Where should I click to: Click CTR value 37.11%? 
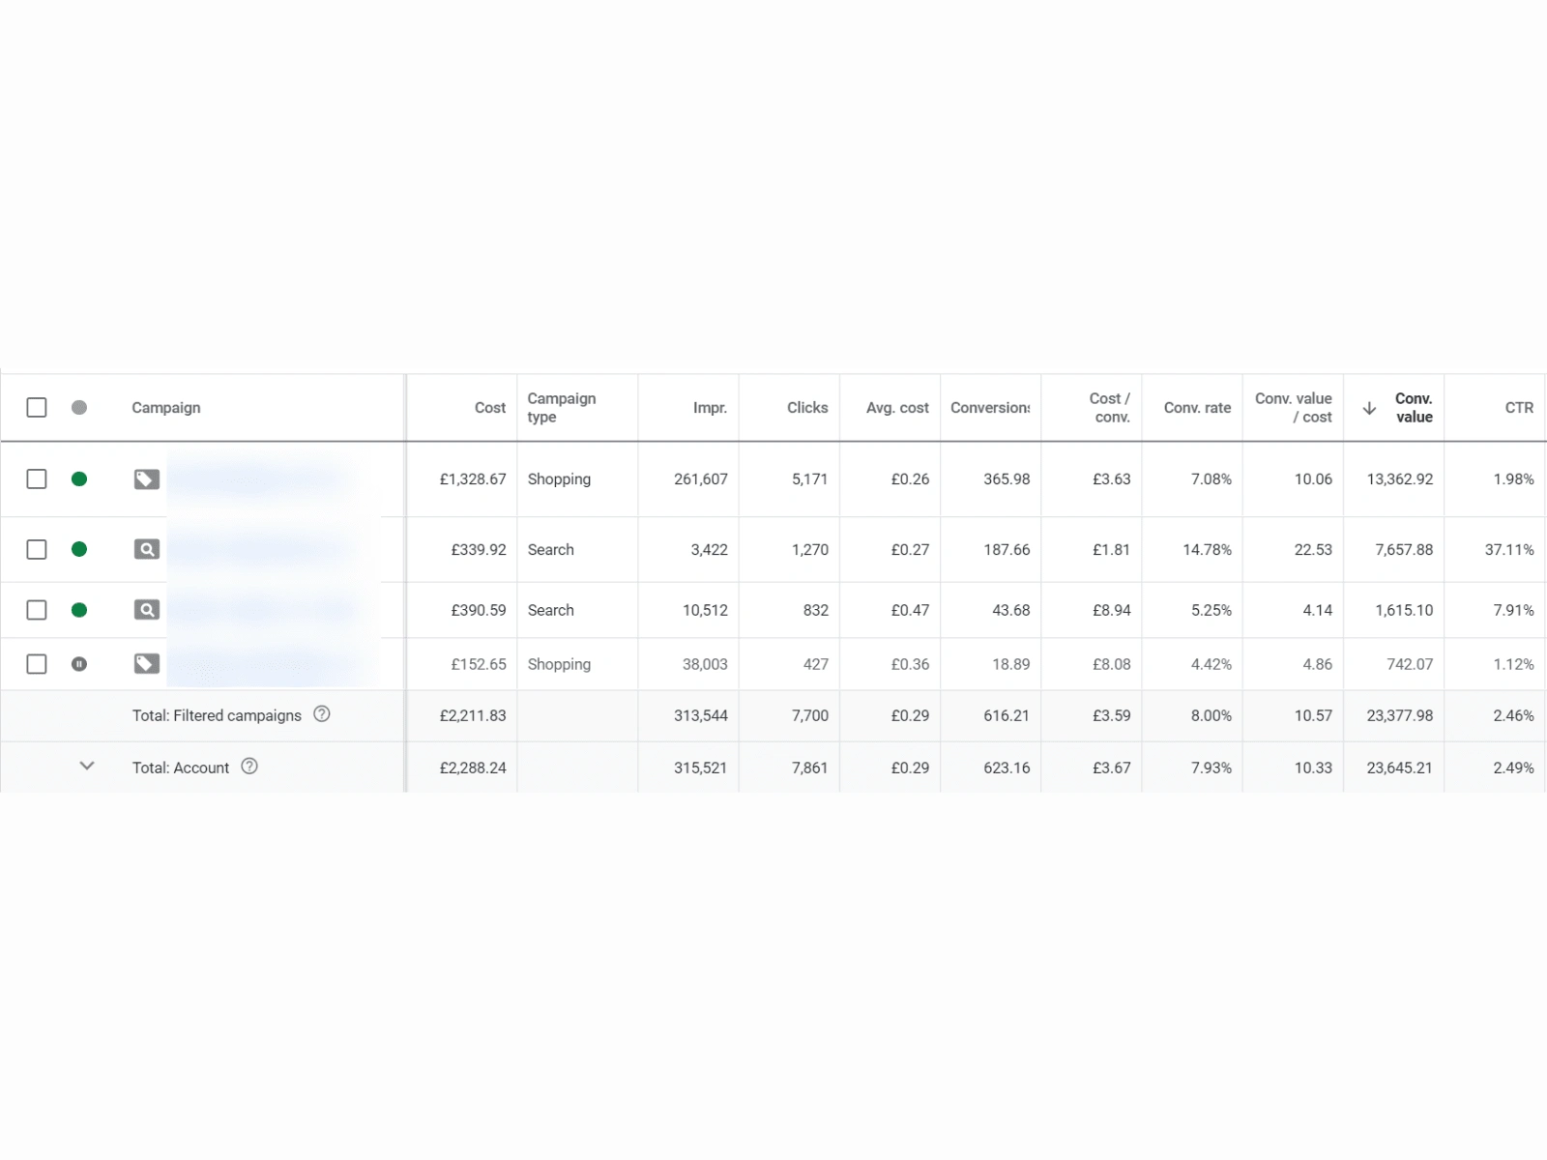coord(1509,549)
